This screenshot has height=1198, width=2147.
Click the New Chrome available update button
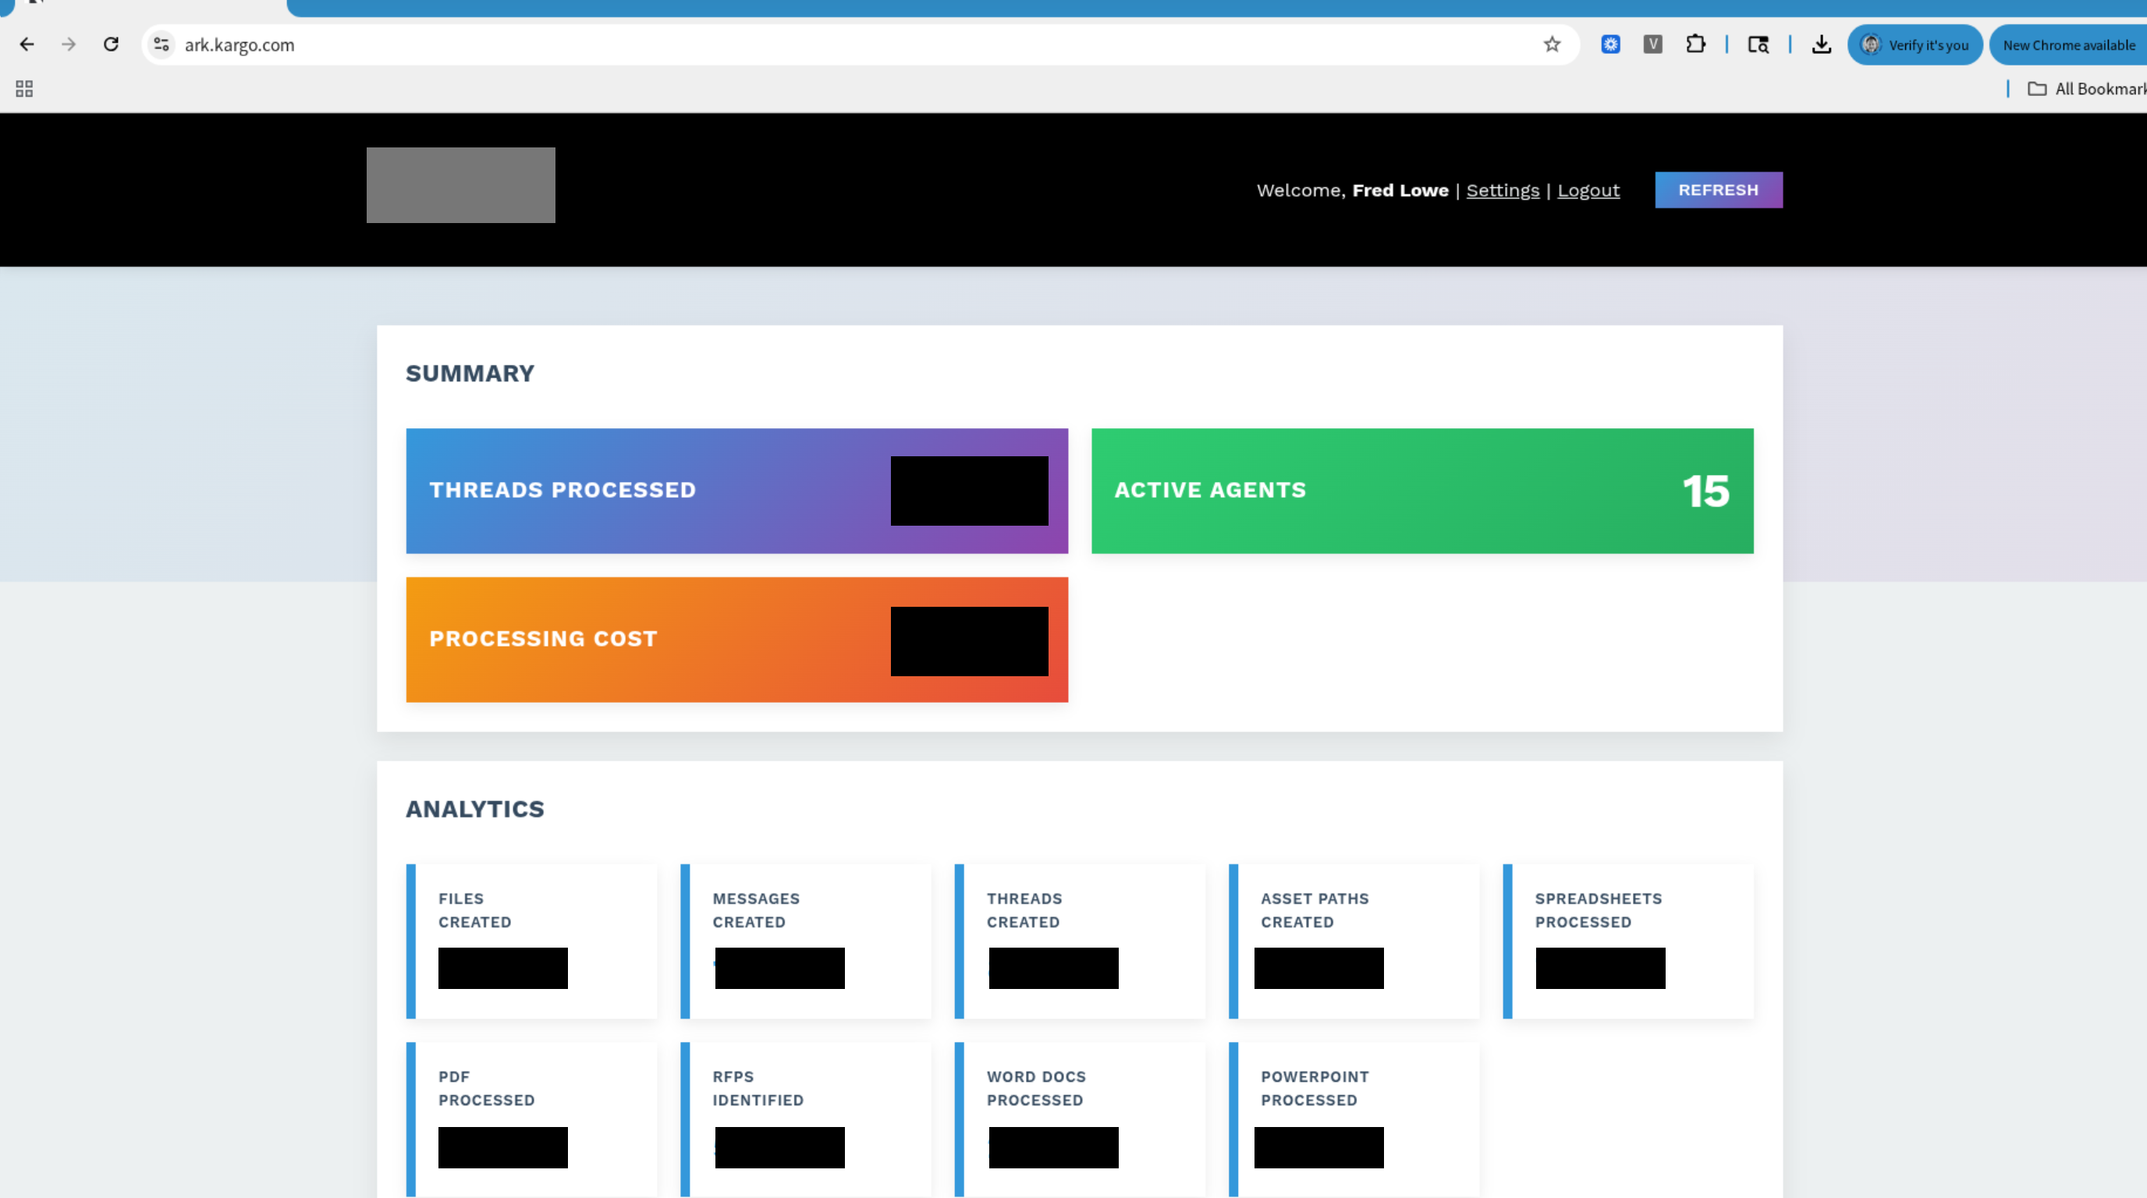pyautogui.click(x=2067, y=44)
